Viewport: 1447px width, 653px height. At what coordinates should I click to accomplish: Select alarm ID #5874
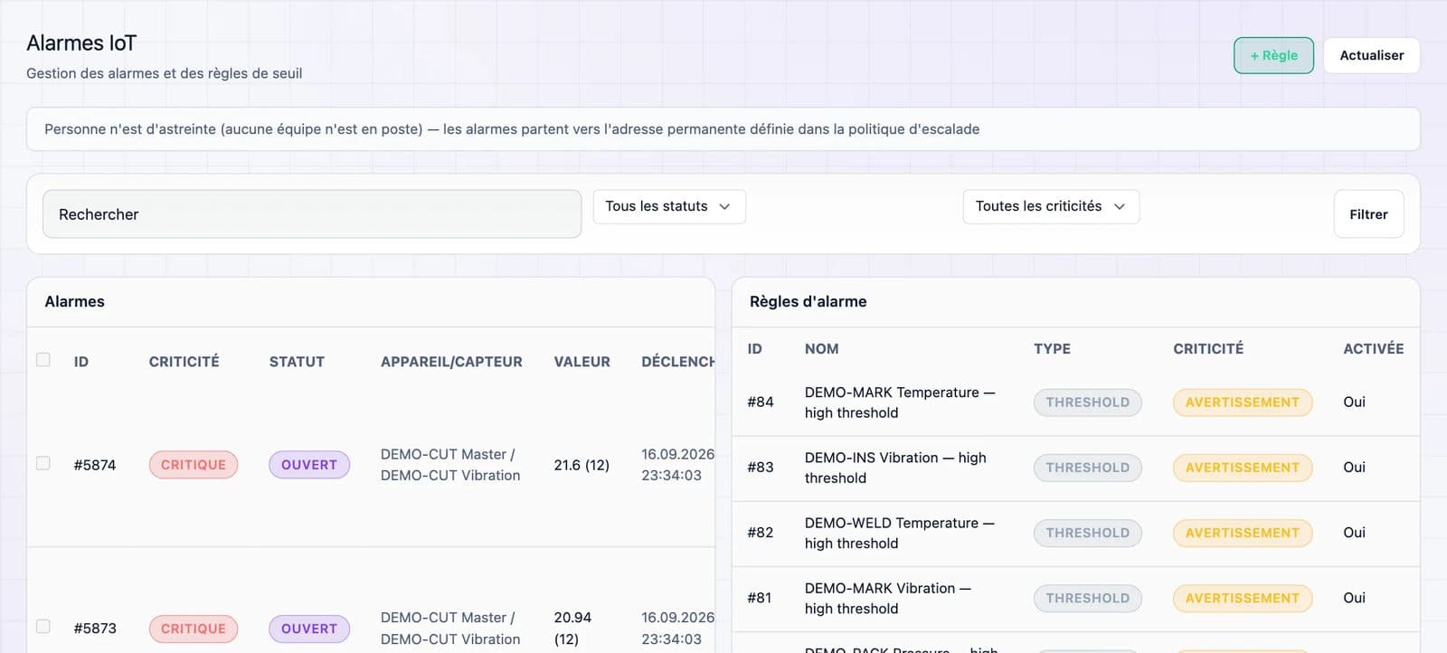(95, 465)
